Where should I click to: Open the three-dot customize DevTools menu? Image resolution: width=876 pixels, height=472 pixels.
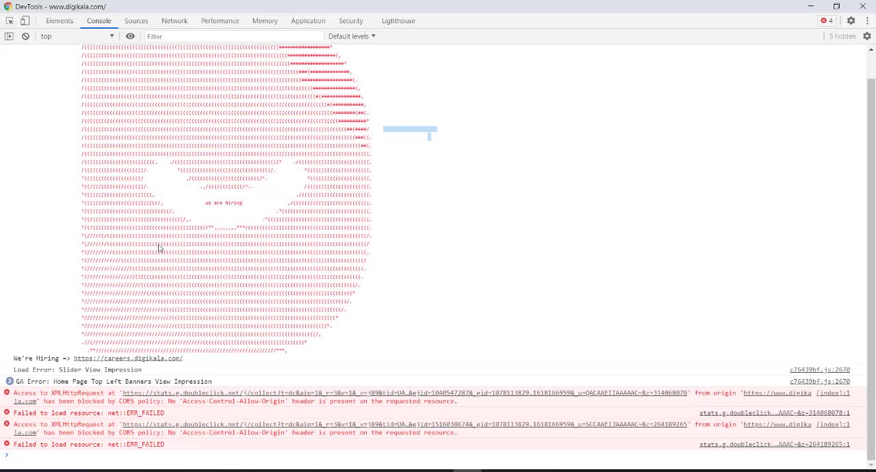click(x=866, y=21)
